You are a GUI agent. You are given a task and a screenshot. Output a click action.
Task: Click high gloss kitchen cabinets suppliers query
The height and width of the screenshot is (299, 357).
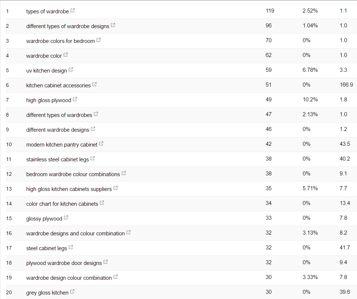pyautogui.click(x=69, y=189)
